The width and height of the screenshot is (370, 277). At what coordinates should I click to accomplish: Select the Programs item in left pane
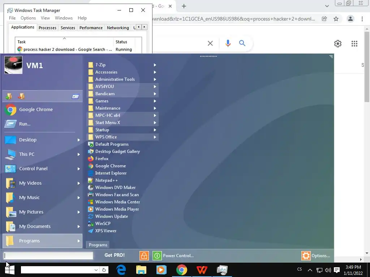[x=43, y=241]
